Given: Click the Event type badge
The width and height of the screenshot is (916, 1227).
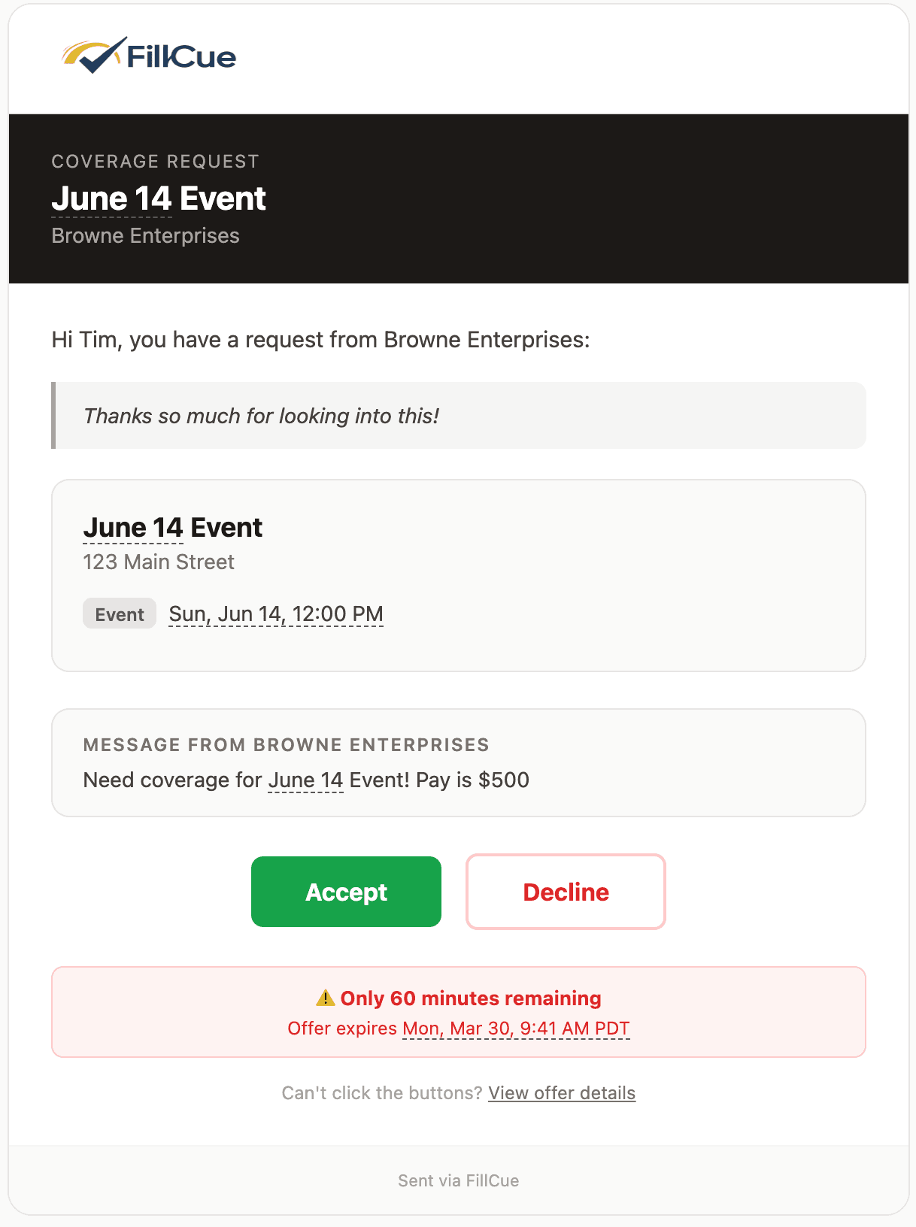Looking at the screenshot, I should click(x=119, y=614).
